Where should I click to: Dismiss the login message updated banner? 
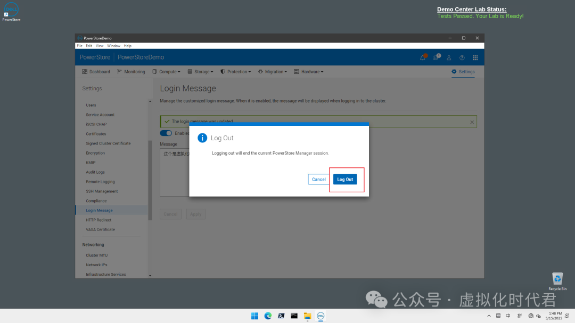click(x=472, y=122)
